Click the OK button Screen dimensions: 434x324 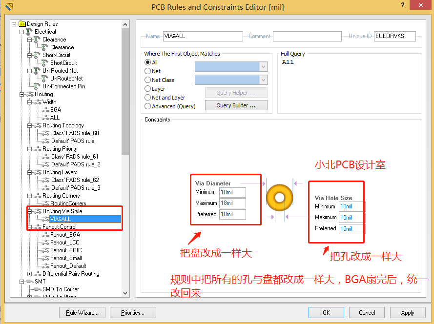326,313
